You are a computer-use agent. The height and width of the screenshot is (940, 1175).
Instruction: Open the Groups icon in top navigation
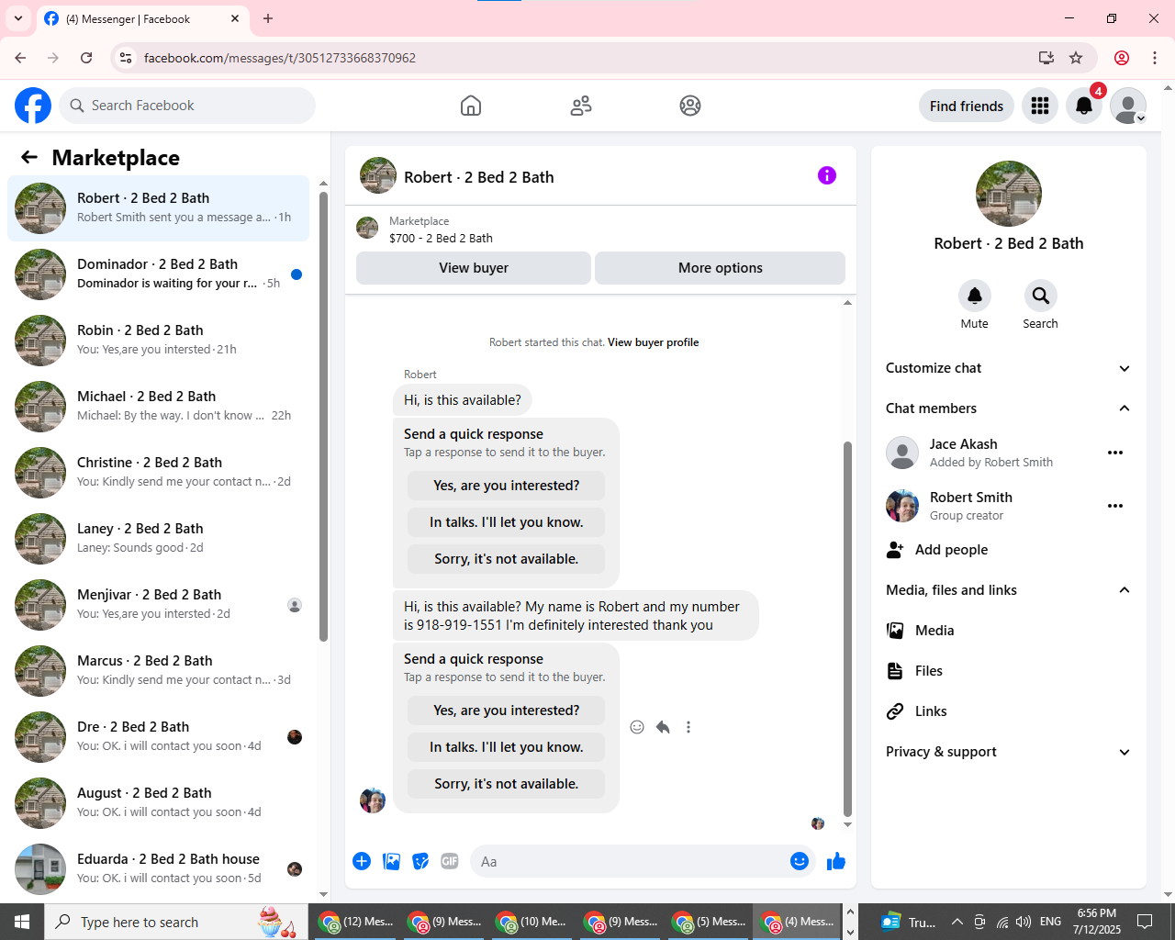coord(690,106)
